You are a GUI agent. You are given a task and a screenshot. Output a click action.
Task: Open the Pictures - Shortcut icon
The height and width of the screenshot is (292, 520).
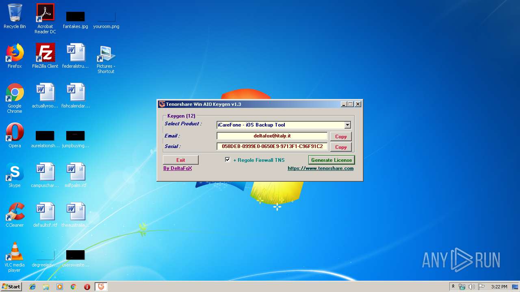tap(106, 59)
